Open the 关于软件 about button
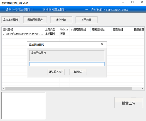Screen dimensions: 146x121 [86, 20]
